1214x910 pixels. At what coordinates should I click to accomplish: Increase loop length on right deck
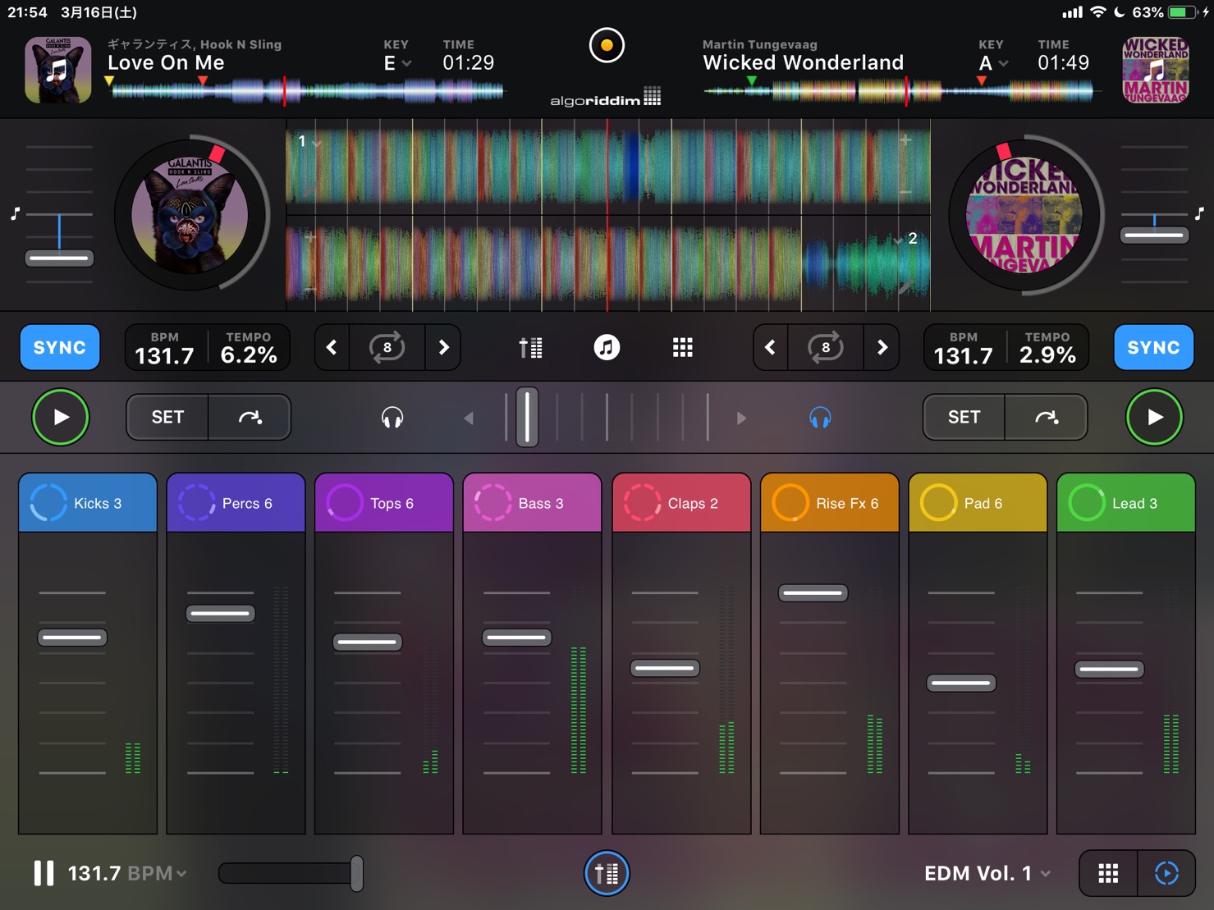tap(882, 347)
